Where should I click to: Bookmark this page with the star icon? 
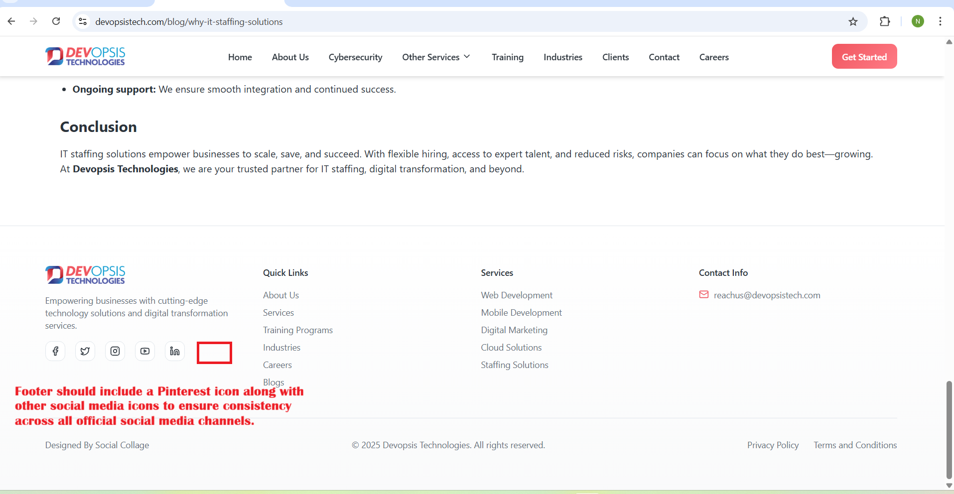[x=853, y=21]
